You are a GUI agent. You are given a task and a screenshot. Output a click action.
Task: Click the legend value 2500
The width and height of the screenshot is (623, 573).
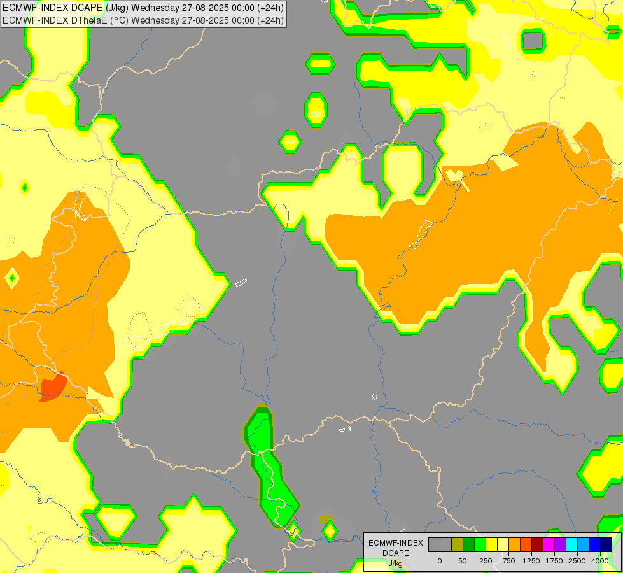pyautogui.click(x=577, y=561)
